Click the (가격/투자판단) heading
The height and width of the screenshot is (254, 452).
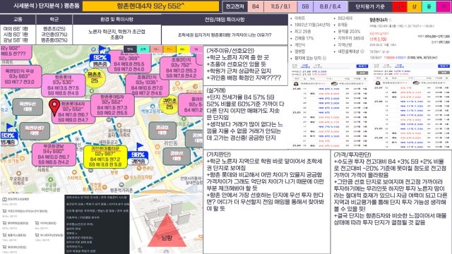pos(352,155)
